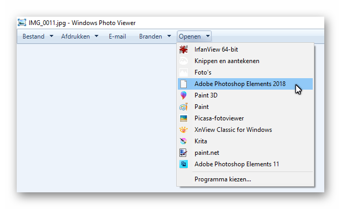Screen dimensions: 341x209
Task: Open the image in Krita
Action: (245, 141)
